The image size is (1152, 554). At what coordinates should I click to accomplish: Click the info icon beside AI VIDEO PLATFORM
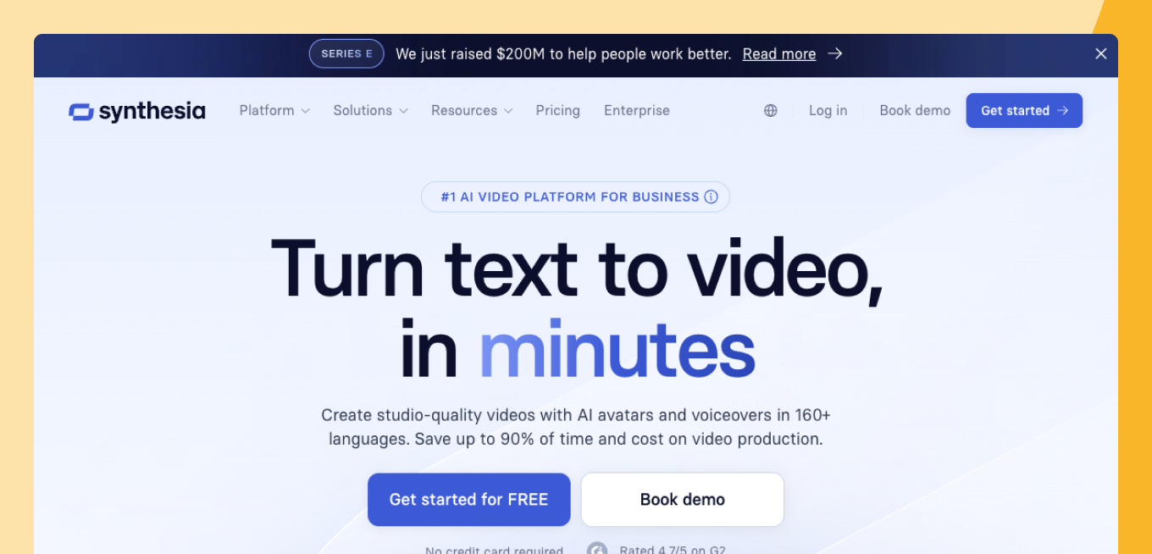coord(711,197)
